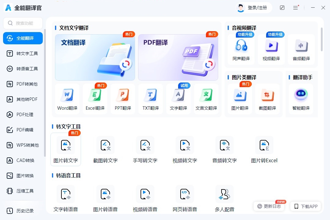The height and width of the screenshot is (220, 330).
Task: Open the 图片翻译 tool
Action: point(240,99)
